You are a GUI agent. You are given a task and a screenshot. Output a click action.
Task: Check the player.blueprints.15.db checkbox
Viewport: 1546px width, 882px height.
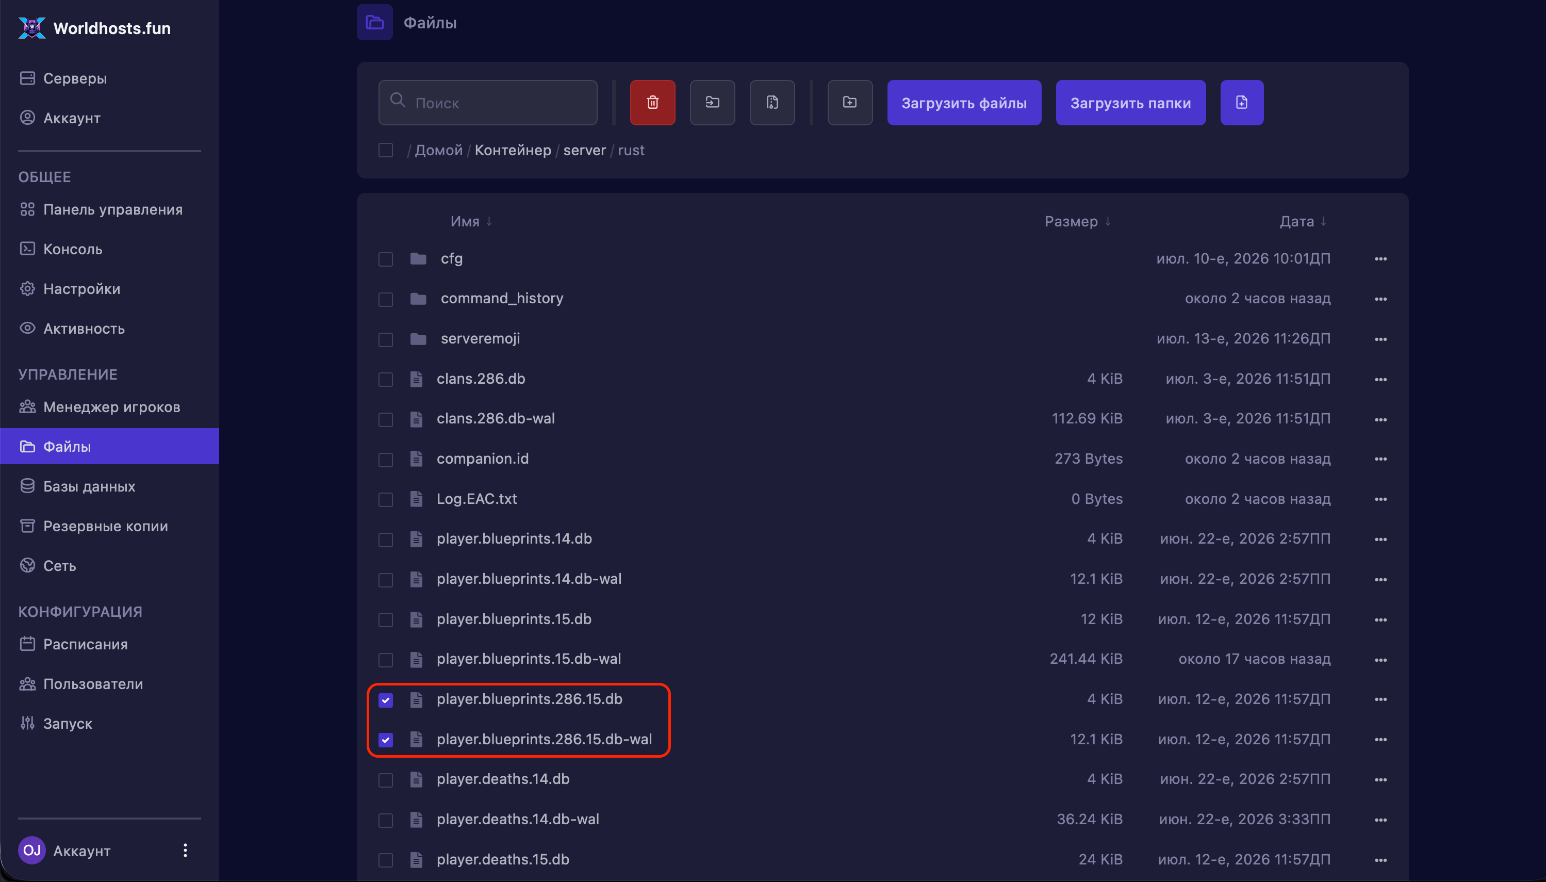click(385, 619)
